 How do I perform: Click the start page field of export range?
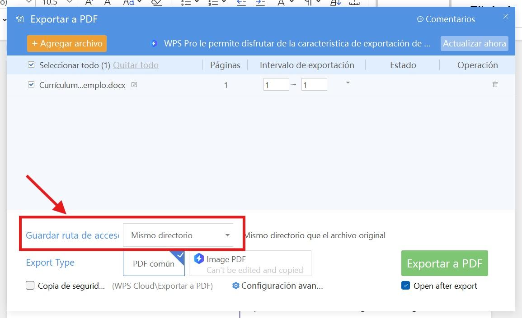[276, 84]
